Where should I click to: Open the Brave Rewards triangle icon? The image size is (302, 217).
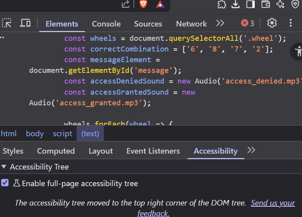pyautogui.click(x=160, y=4)
